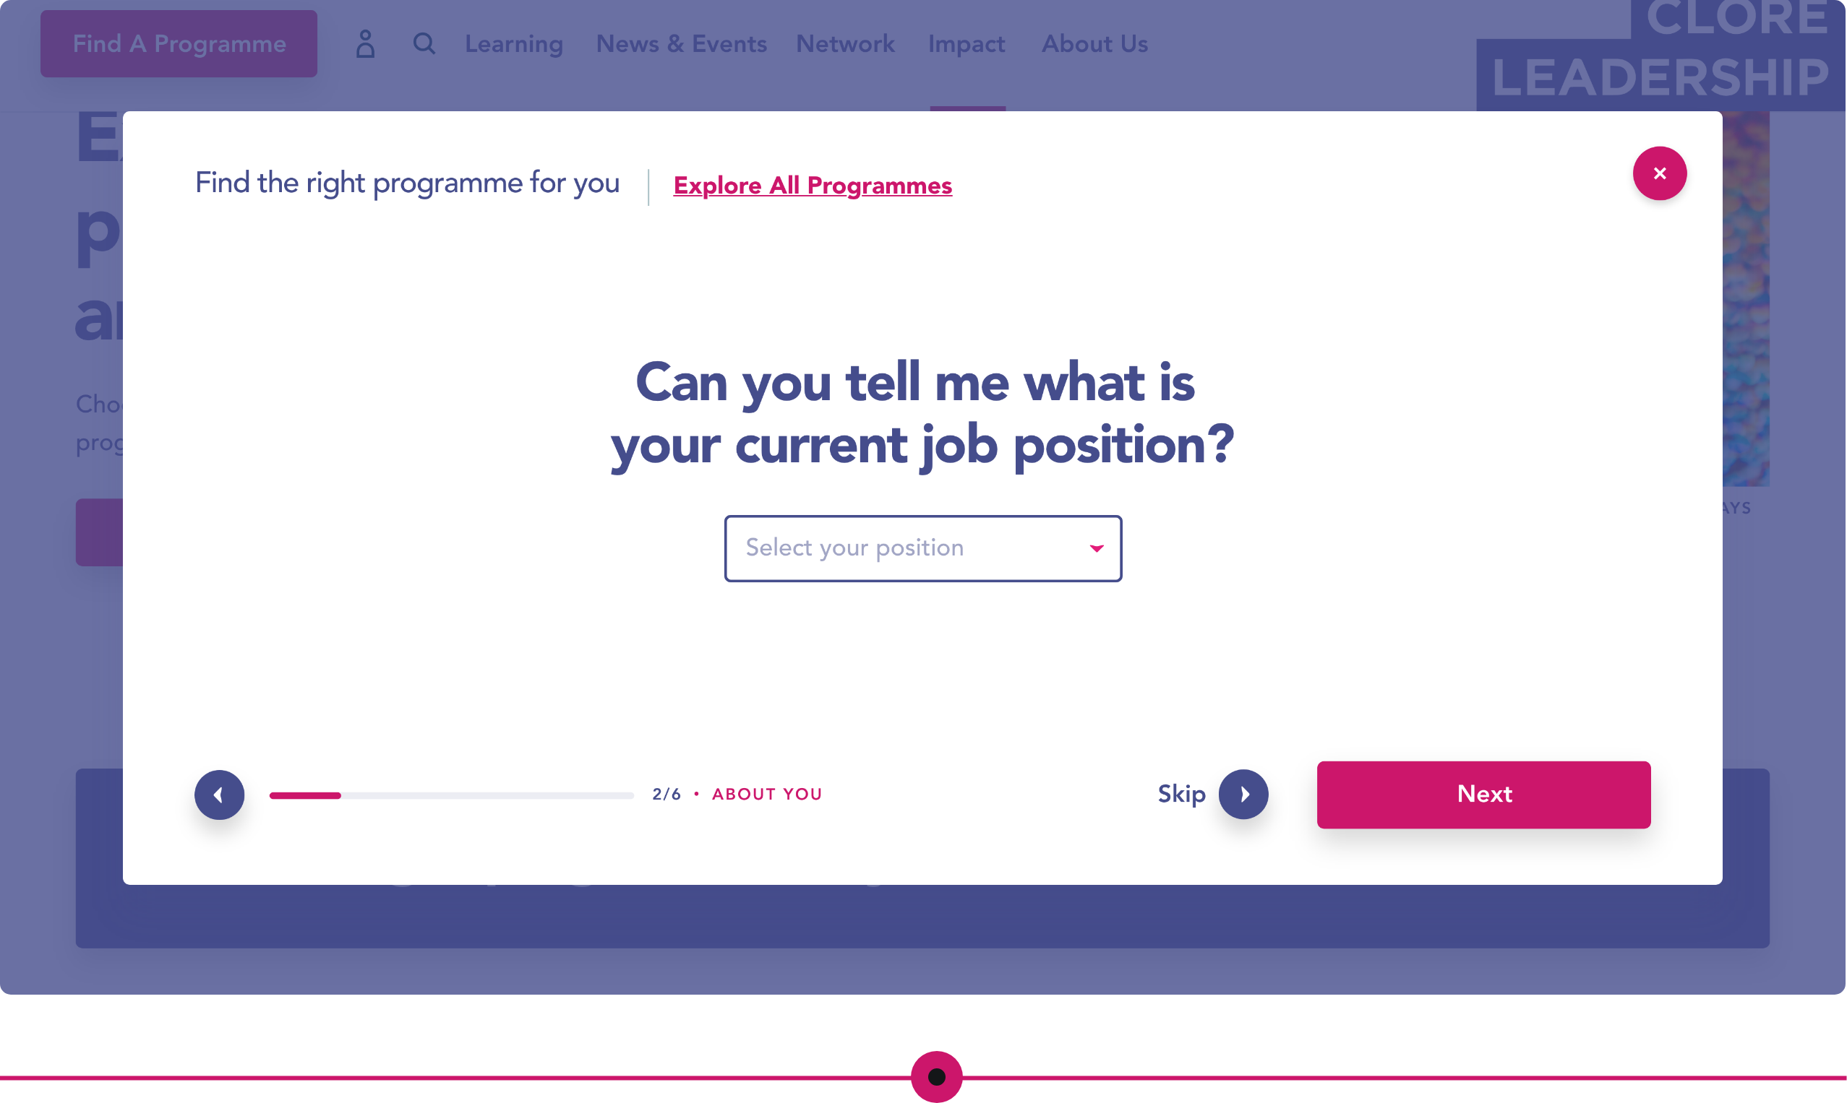Click the Network menu item
Screen dimensions: 1847x1103
click(x=846, y=43)
